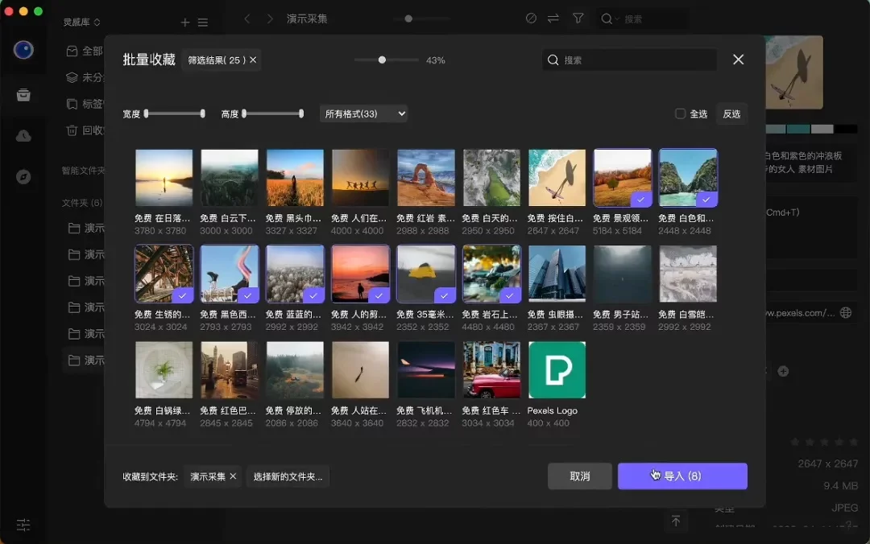
Task: Open the filter funnel icon in the toolbar
Action: click(x=577, y=18)
